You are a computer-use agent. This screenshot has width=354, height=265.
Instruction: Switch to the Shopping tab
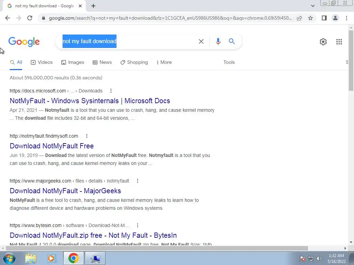[134, 62]
